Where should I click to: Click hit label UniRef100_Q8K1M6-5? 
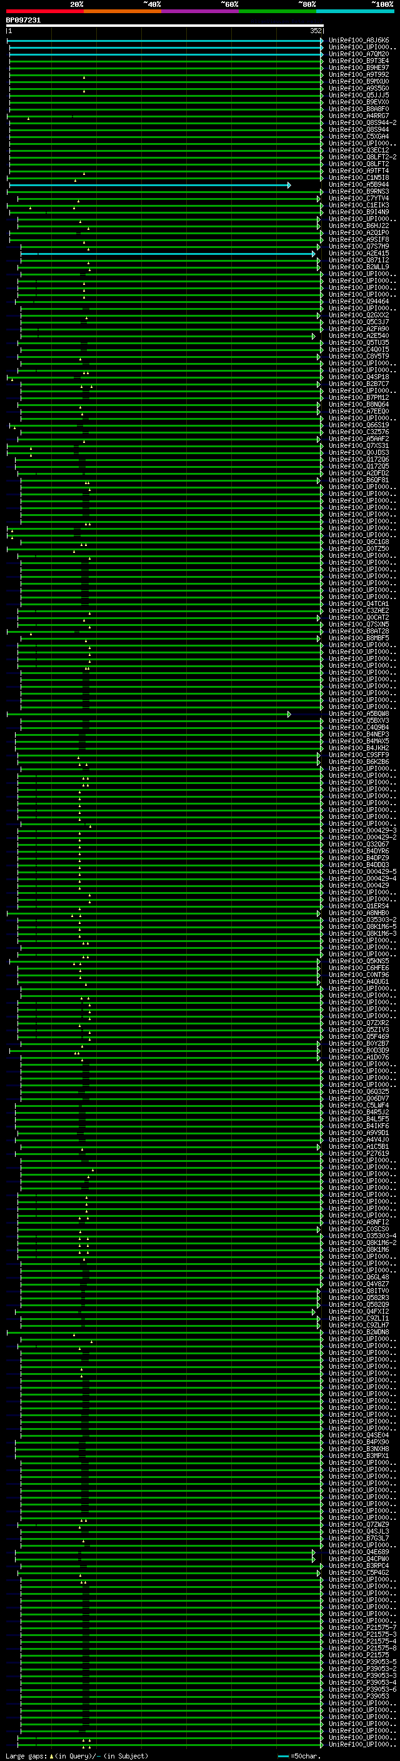(362, 926)
